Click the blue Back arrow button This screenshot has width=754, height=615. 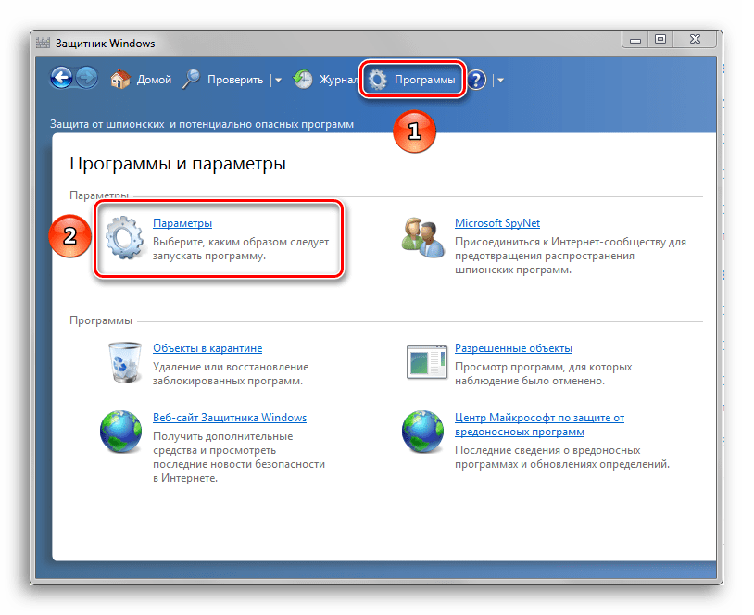point(61,79)
